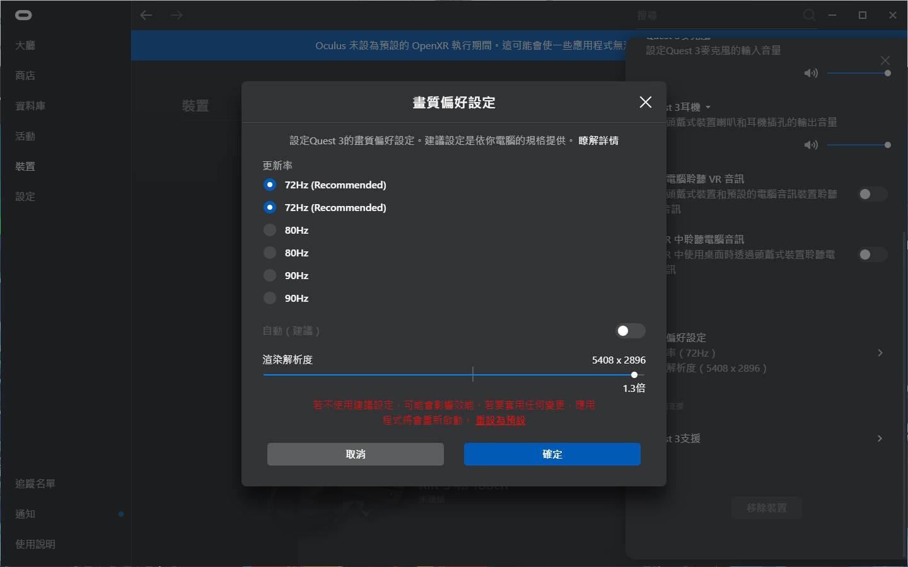Maximize the Oculus window

click(x=863, y=15)
